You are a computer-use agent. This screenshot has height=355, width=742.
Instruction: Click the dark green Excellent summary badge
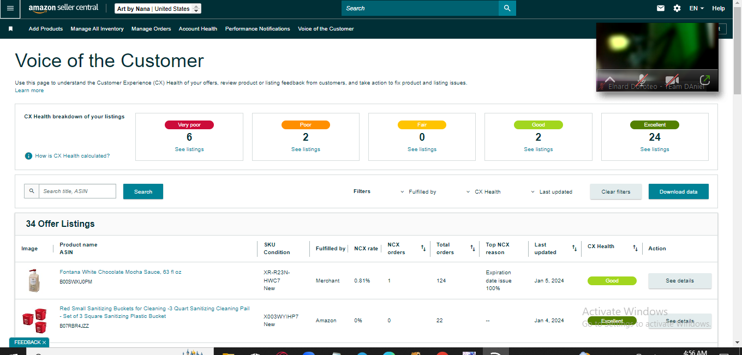pyautogui.click(x=655, y=125)
